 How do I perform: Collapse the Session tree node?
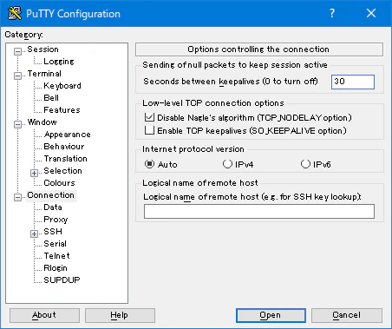(18, 51)
